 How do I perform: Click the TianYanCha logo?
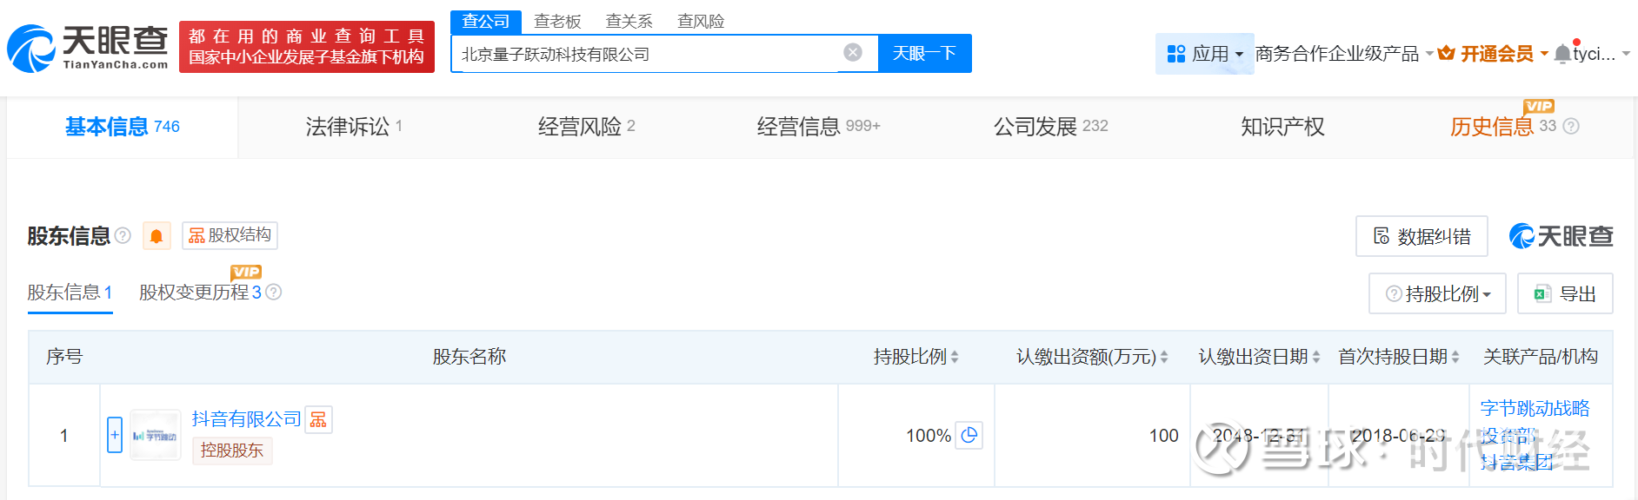(88, 48)
